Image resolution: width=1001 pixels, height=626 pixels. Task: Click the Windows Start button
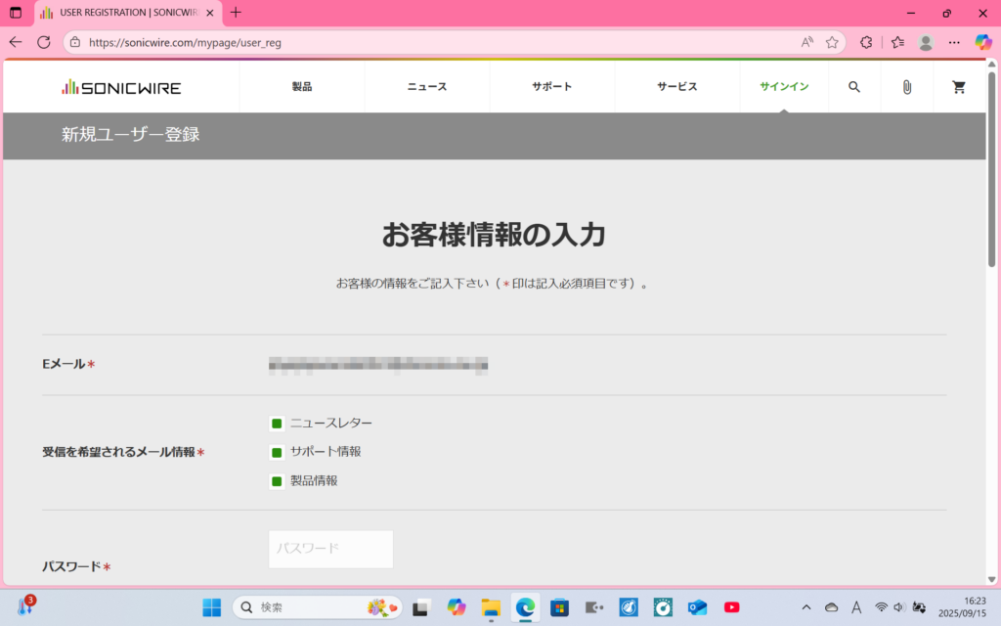(x=212, y=607)
